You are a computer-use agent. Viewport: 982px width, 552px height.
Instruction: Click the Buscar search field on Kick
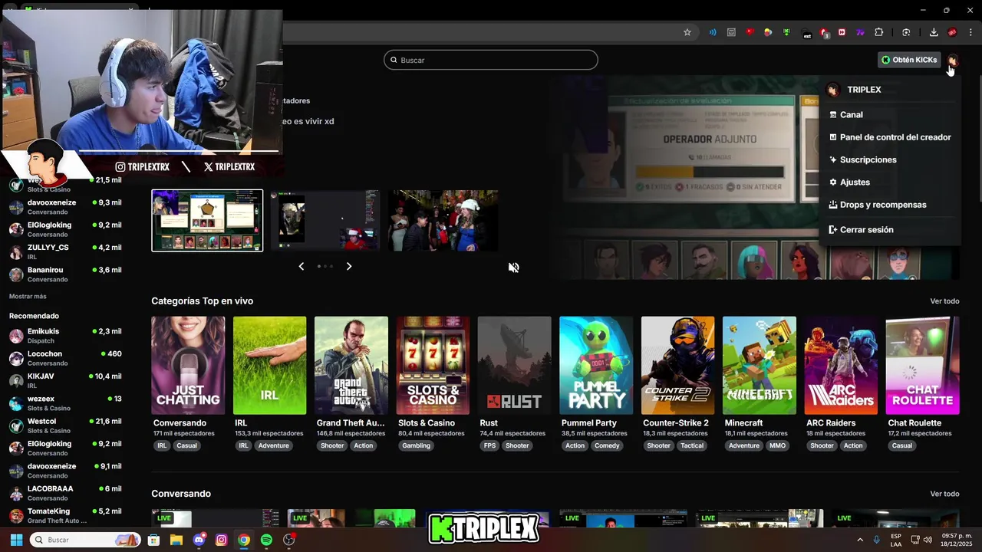coord(491,60)
